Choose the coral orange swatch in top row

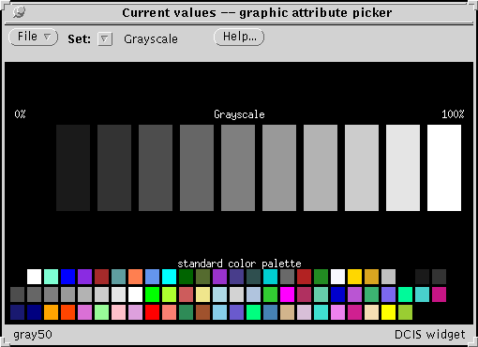coord(135,277)
